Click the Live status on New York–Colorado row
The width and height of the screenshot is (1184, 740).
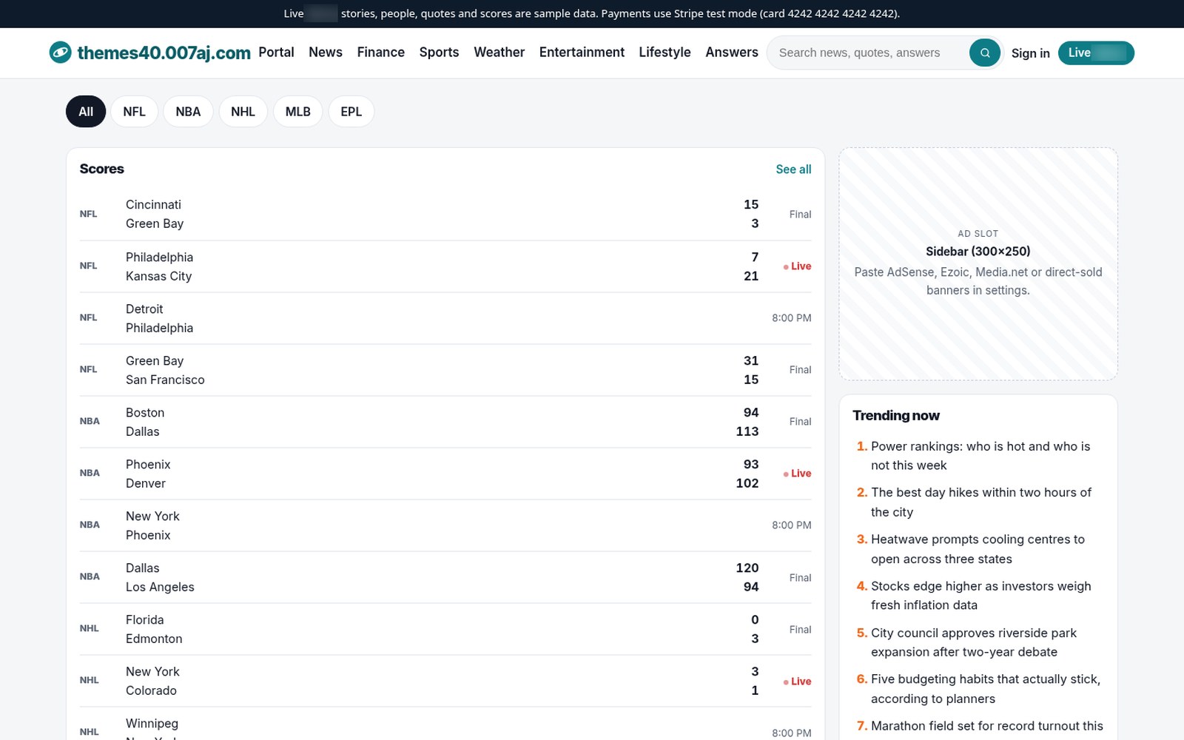coord(798,682)
